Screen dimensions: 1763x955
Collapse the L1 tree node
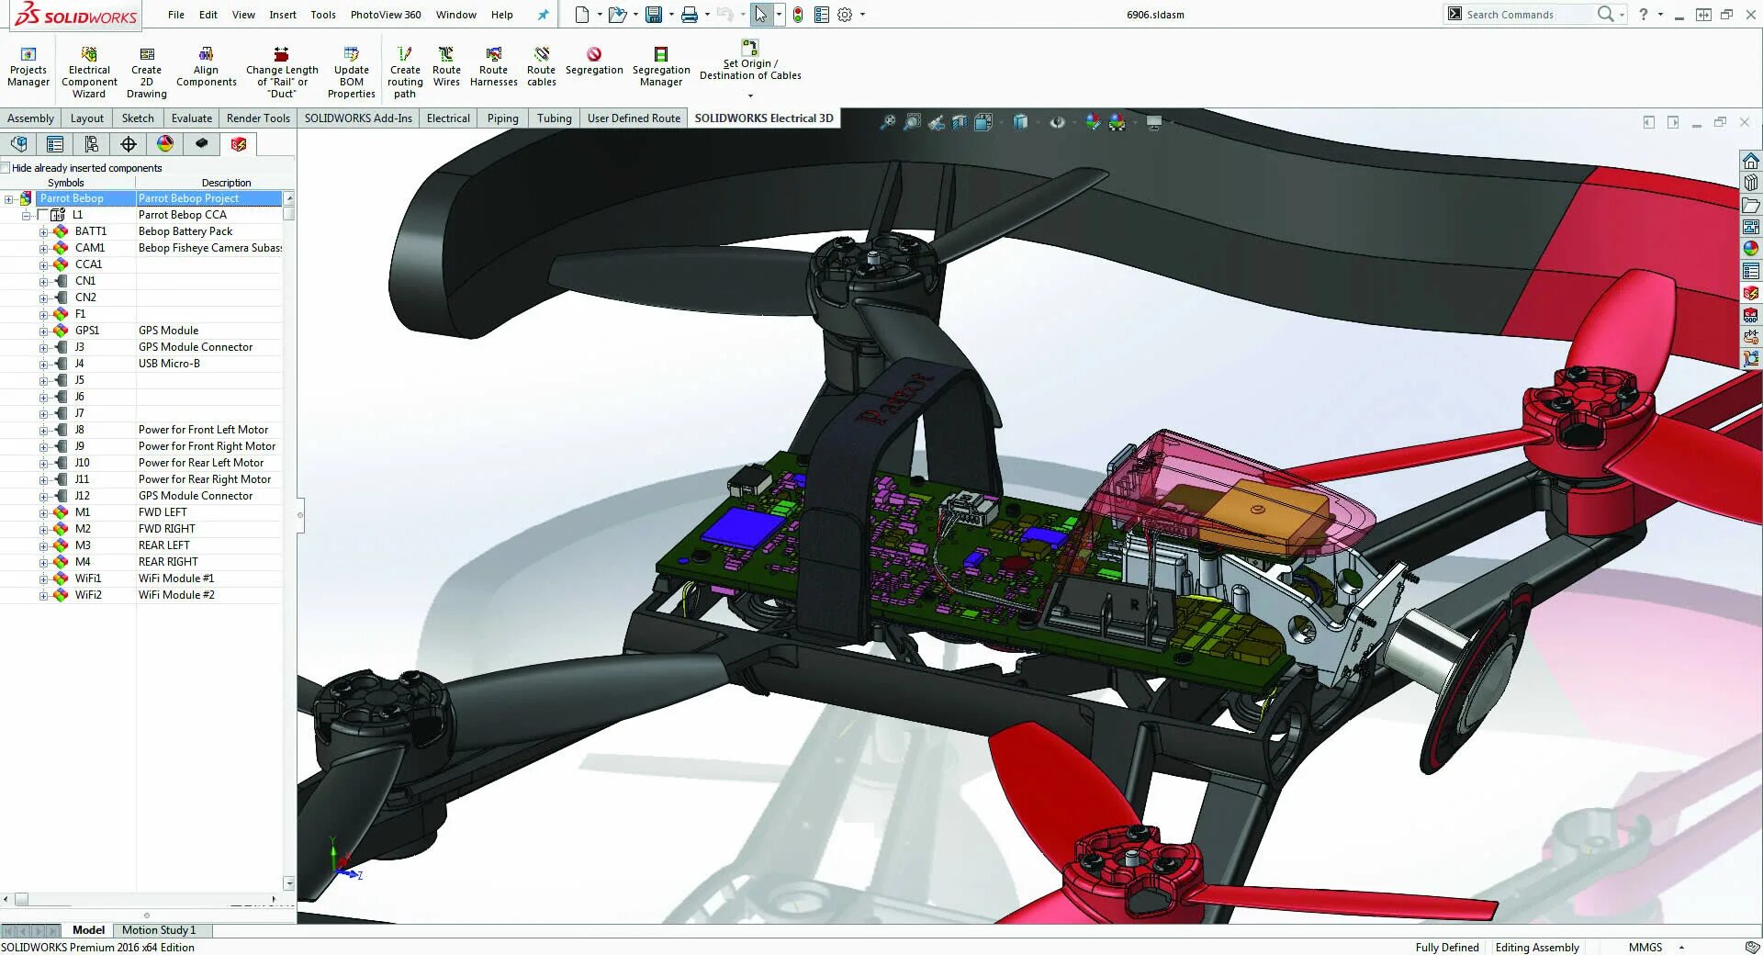coord(27,216)
